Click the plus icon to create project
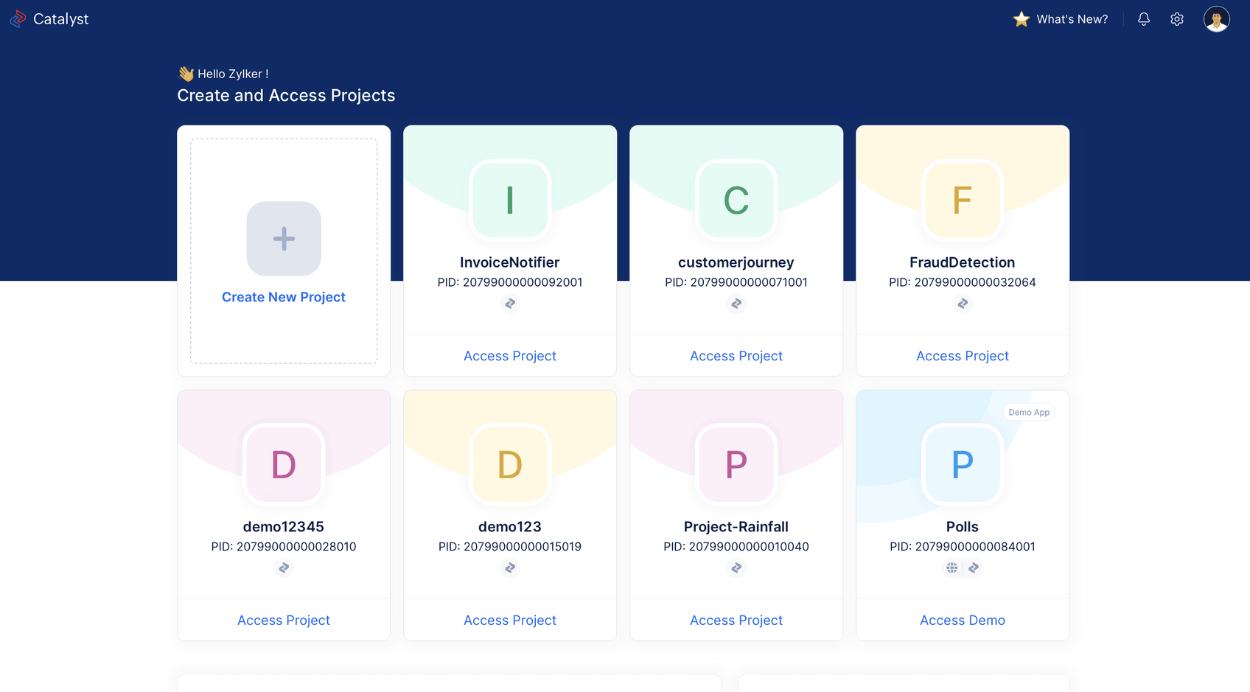Image resolution: width=1250 pixels, height=692 pixels. pyautogui.click(x=284, y=239)
